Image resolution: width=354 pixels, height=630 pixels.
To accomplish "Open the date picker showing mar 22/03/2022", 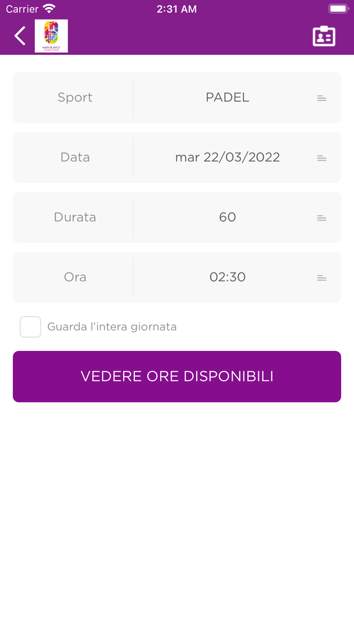I will tap(227, 157).
